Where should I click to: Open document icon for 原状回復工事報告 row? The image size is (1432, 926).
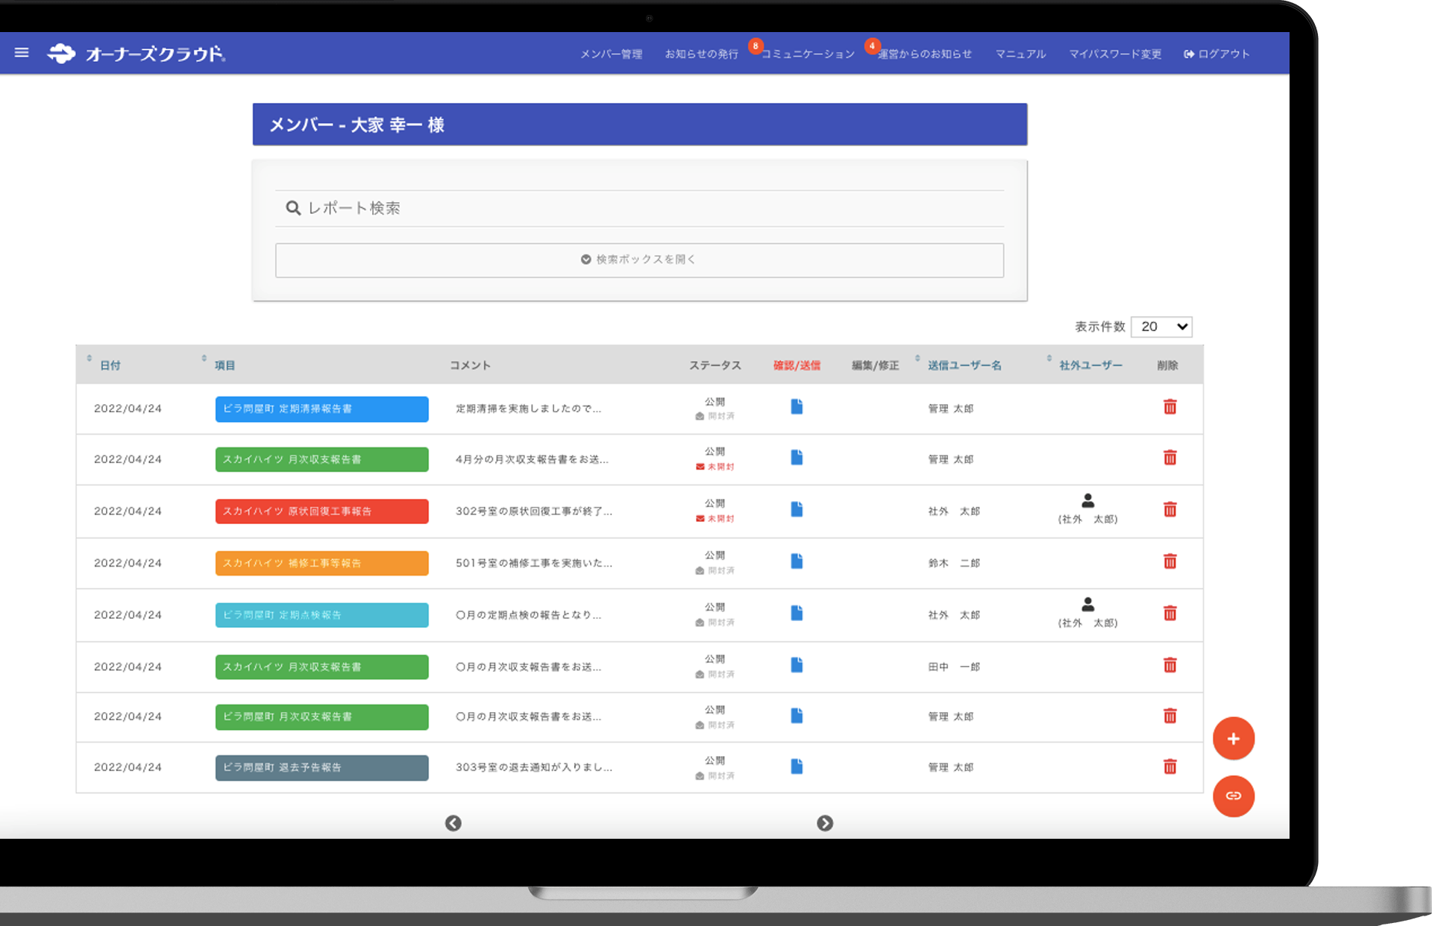797,510
